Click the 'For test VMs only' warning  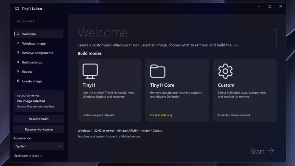161,115
